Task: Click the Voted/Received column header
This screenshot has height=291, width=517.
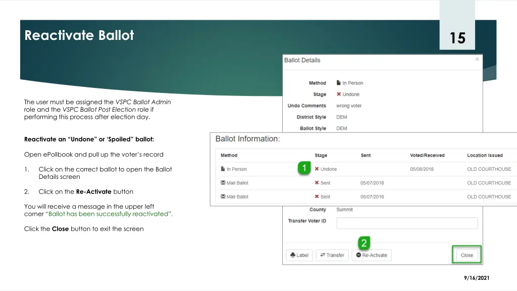Action: point(427,156)
